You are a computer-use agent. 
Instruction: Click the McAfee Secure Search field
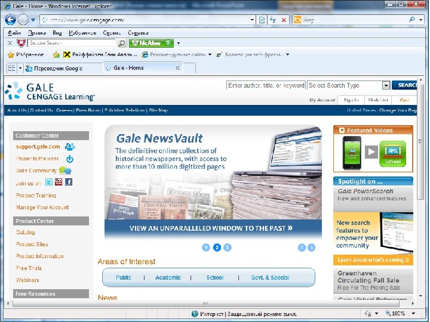(72, 43)
